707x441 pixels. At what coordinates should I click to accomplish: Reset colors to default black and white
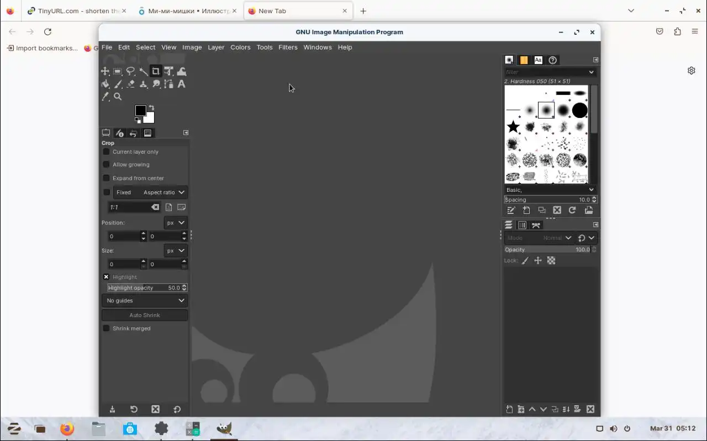(138, 120)
